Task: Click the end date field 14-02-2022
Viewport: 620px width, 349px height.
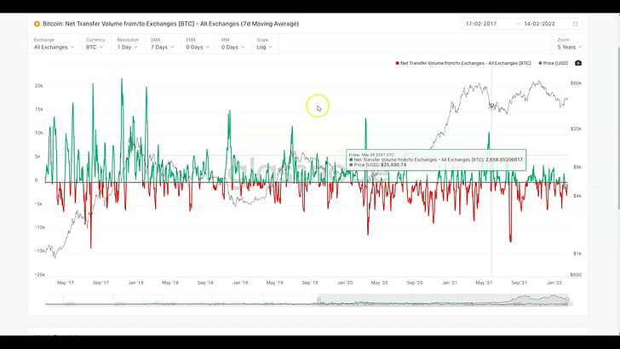Action: pyautogui.click(x=540, y=24)
